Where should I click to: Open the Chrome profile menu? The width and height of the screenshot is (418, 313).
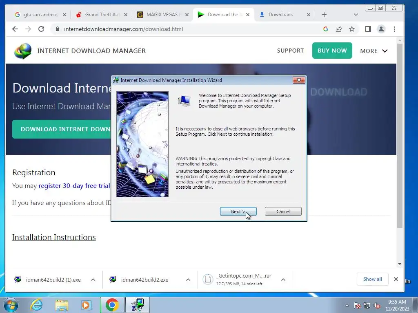pyautogui.click(x=381, y=29)
